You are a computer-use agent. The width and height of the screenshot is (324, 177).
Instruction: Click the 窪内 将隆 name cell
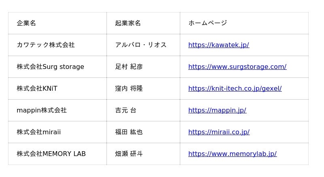coord(129,88)
